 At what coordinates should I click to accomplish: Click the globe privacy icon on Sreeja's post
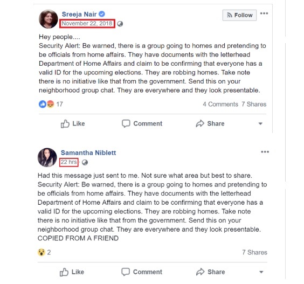[x=120, y=24]
